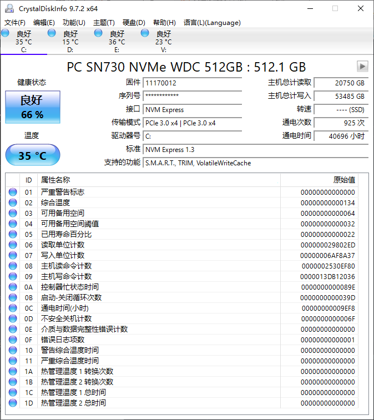Click the drive letter field C:
Screen dimensions: 374x420
tap(193, 136)
